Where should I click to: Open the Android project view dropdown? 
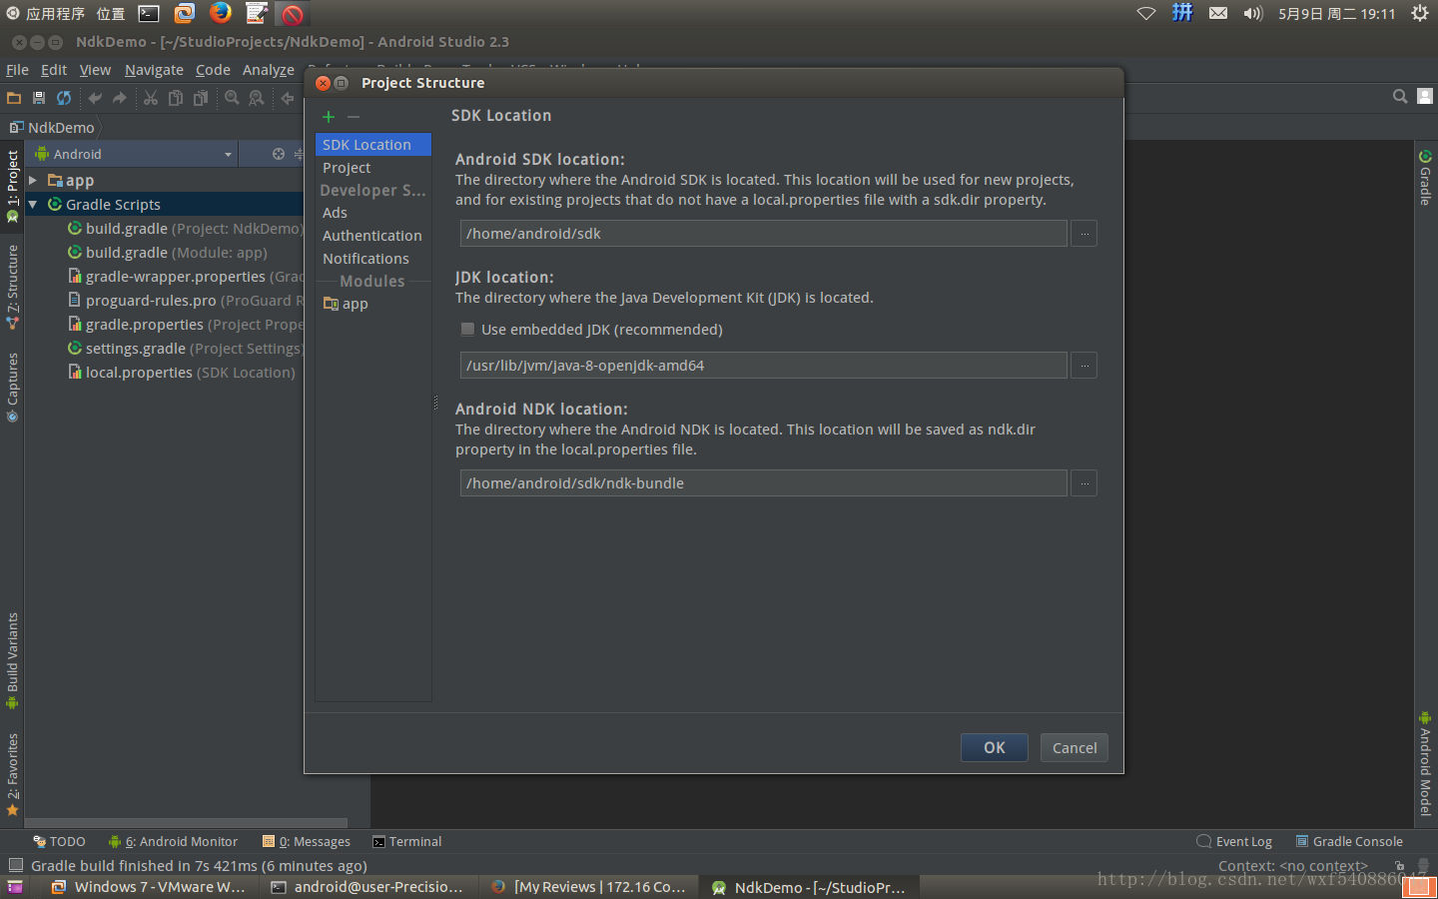[x=135, y=154]
